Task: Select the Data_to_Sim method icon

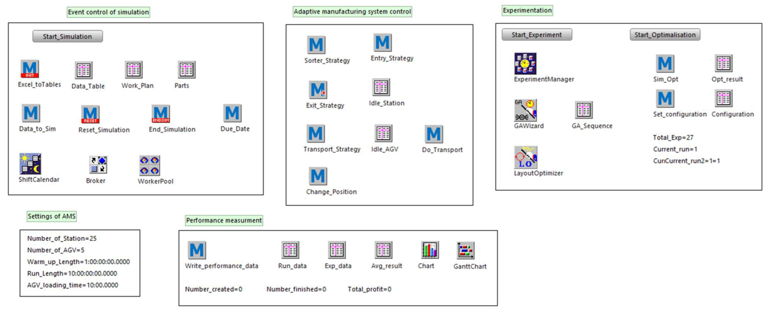Action: coord(31,113)
